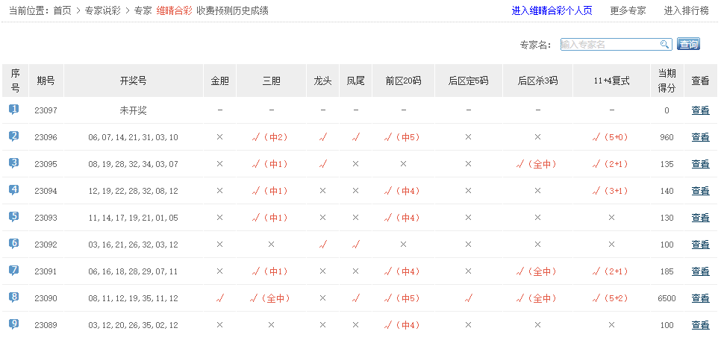Image resolution: width=721 pixels, height=337 pixels.
Task: Click the number 1 row badge icon
Action: coord(14,110)
